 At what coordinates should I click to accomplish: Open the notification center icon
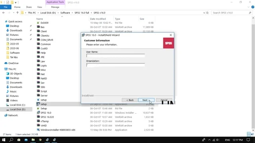(248, 140)
